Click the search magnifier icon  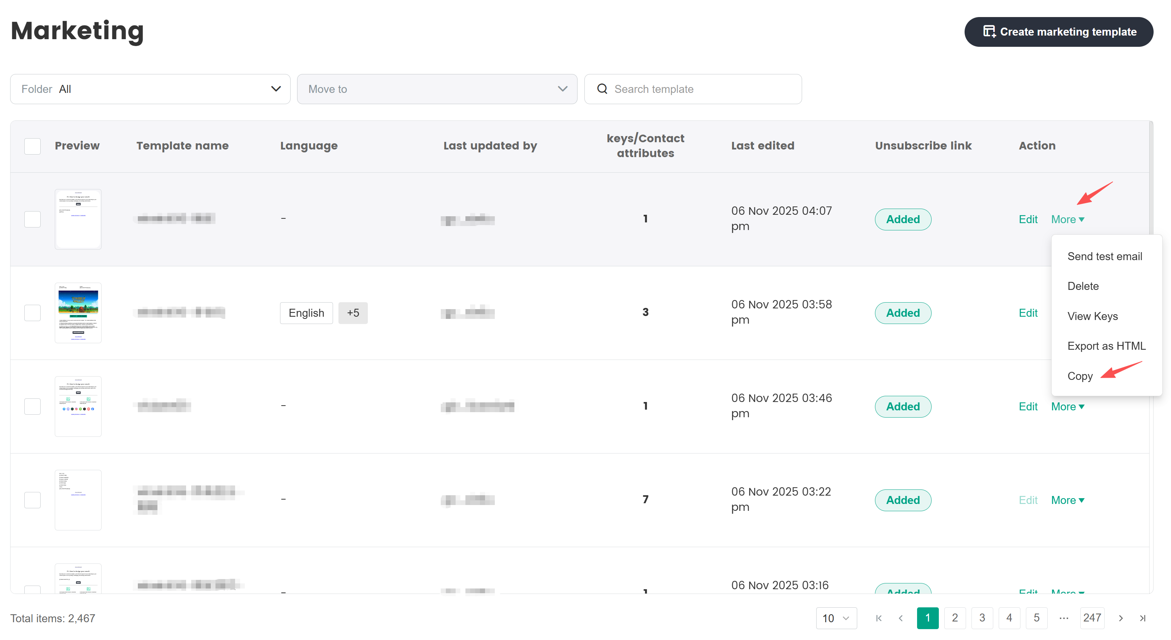[602, 89]
